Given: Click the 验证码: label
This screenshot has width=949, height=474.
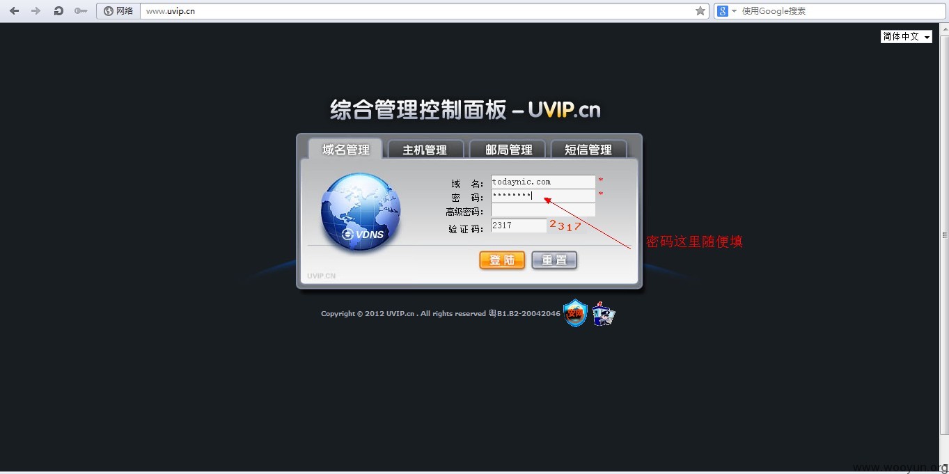Looking at the screenshot, I should coord(466,229).
